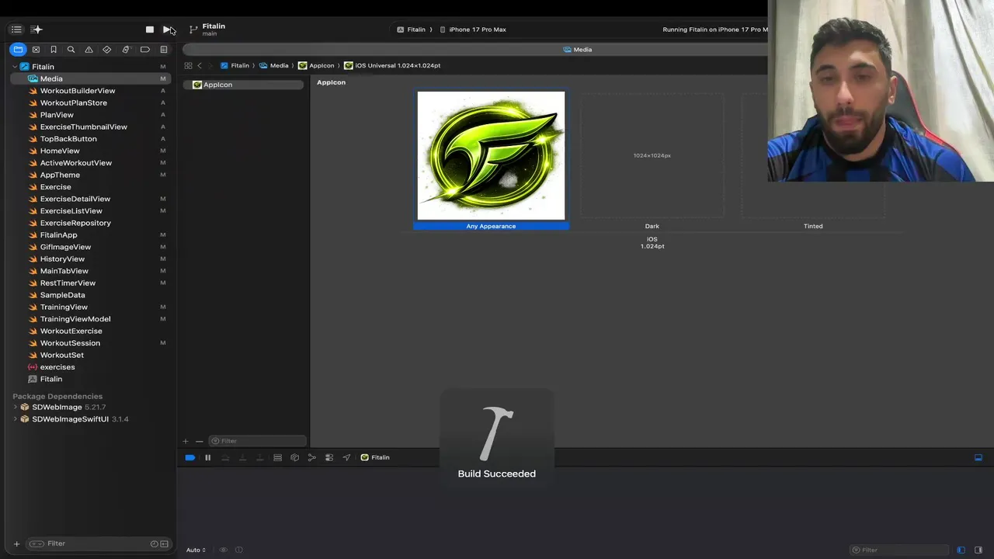The width and height of the screenshot is (994, 559).
Task: Open related items grid icon
Action: [188, 66]
